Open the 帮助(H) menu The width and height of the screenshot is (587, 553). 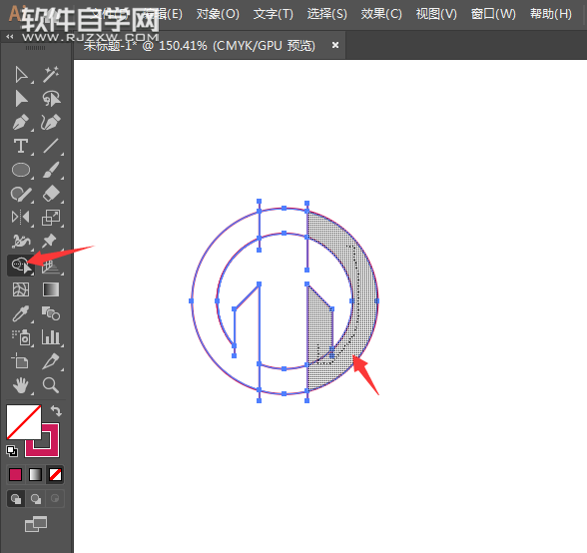pyautogui.click(x=551, y=14)
